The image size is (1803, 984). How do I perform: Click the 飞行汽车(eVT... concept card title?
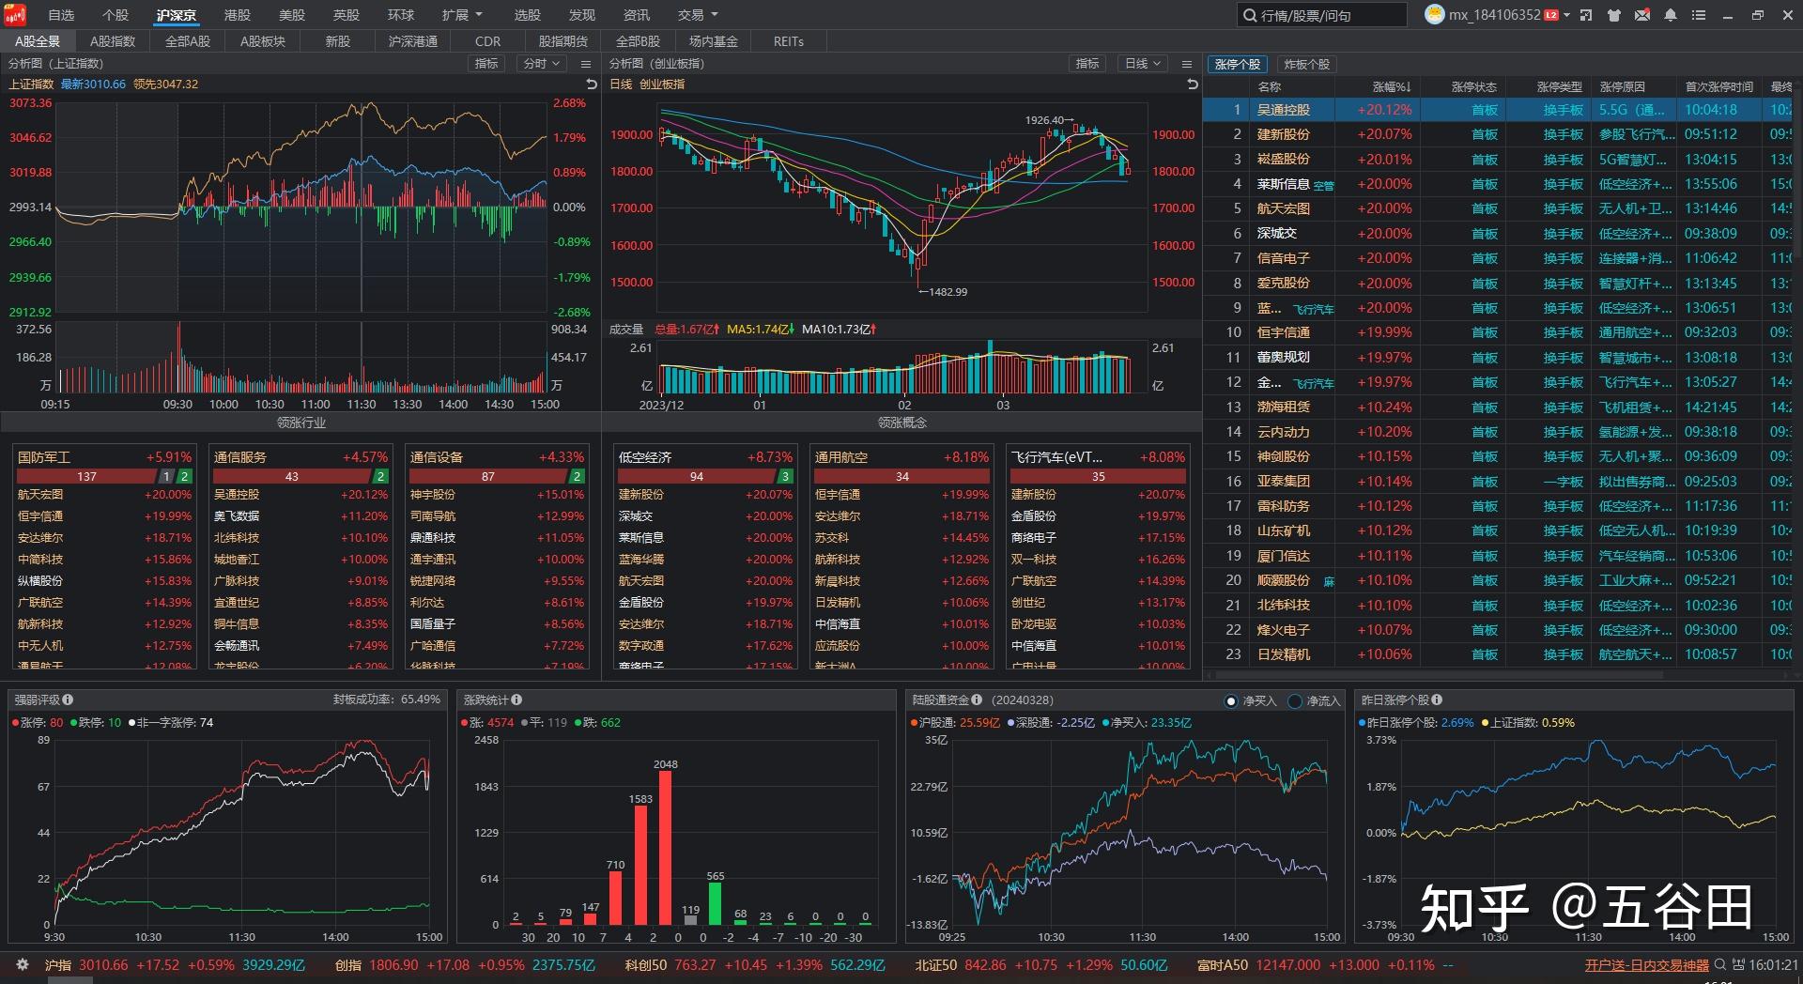tap(1056, 457)
